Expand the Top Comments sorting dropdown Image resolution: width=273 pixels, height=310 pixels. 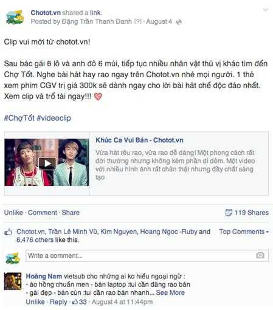click(x=244, y=232)
